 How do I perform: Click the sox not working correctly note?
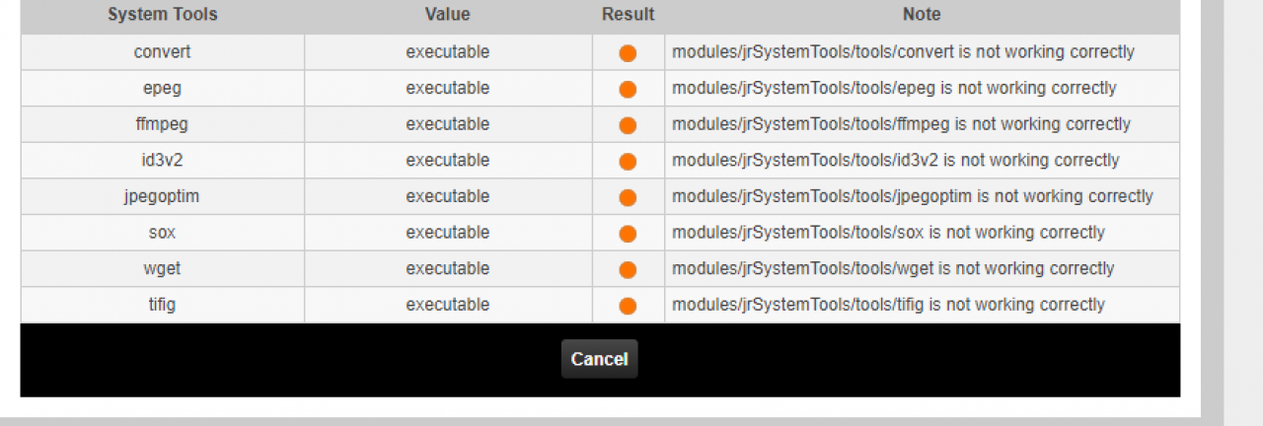(x=888, y=233)
